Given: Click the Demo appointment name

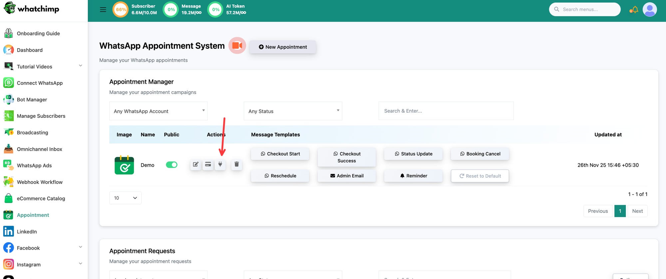Looking at the screenshot, I should pos(148,165).
